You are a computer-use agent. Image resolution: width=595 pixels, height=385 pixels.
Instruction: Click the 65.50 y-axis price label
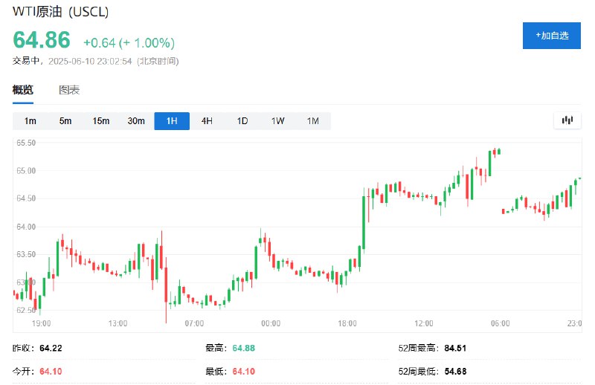tap(26, 143)
